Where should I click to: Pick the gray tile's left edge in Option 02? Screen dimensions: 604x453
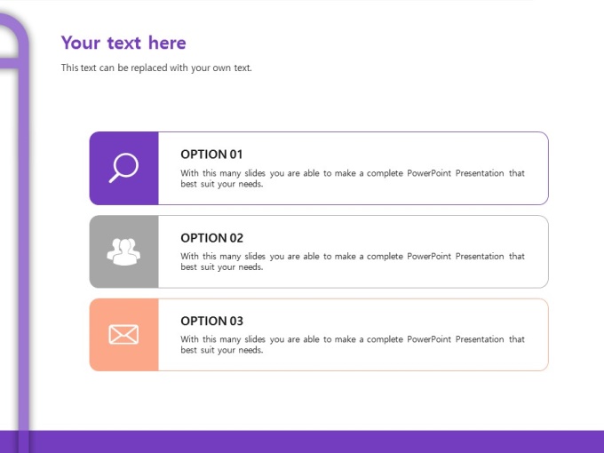pyautogui.click(x=92, y=251)
